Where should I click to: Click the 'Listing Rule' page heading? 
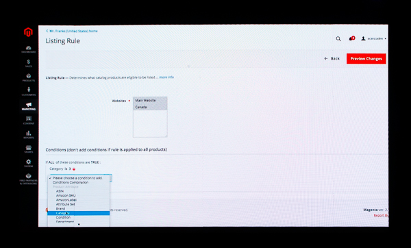pos(62,41)
